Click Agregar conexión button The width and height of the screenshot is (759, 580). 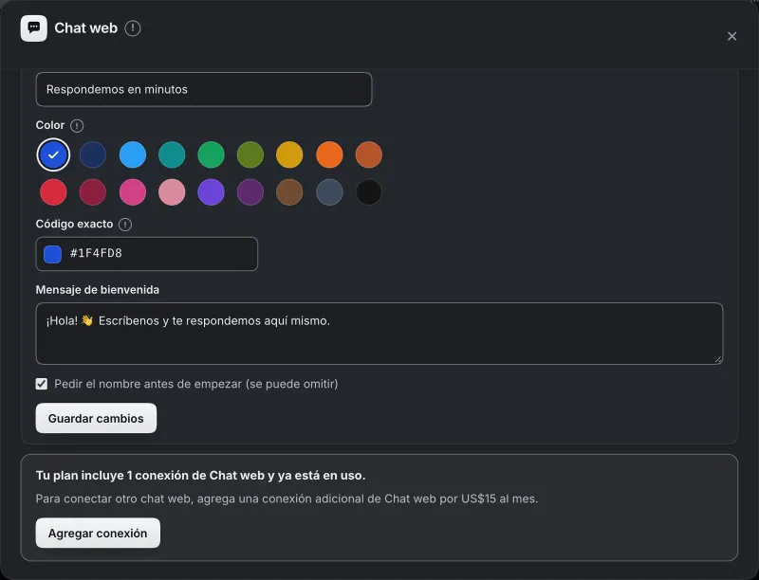[98, 533]
